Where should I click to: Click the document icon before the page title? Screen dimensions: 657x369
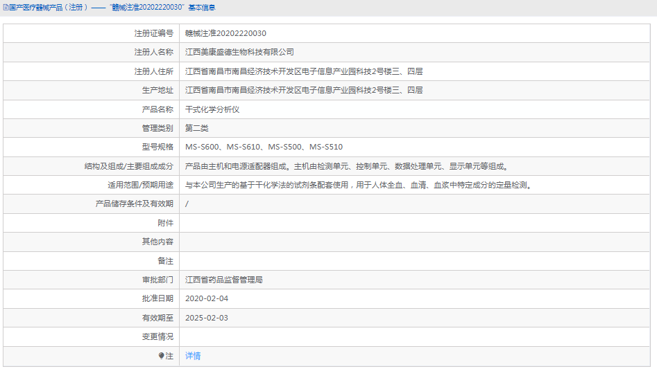pos(6,8)
